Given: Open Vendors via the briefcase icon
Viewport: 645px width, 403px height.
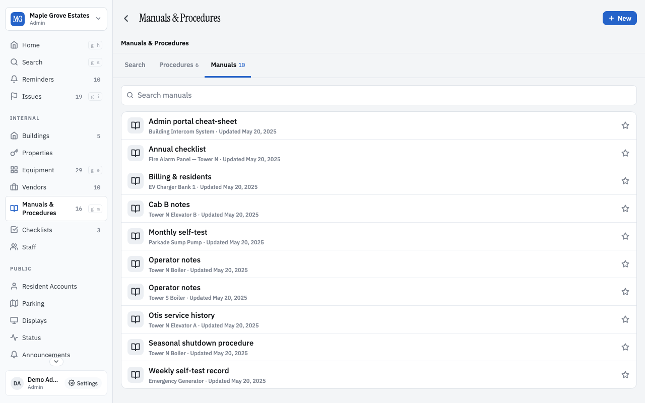Looking at the screenshot, I should (x=14, y=187).
